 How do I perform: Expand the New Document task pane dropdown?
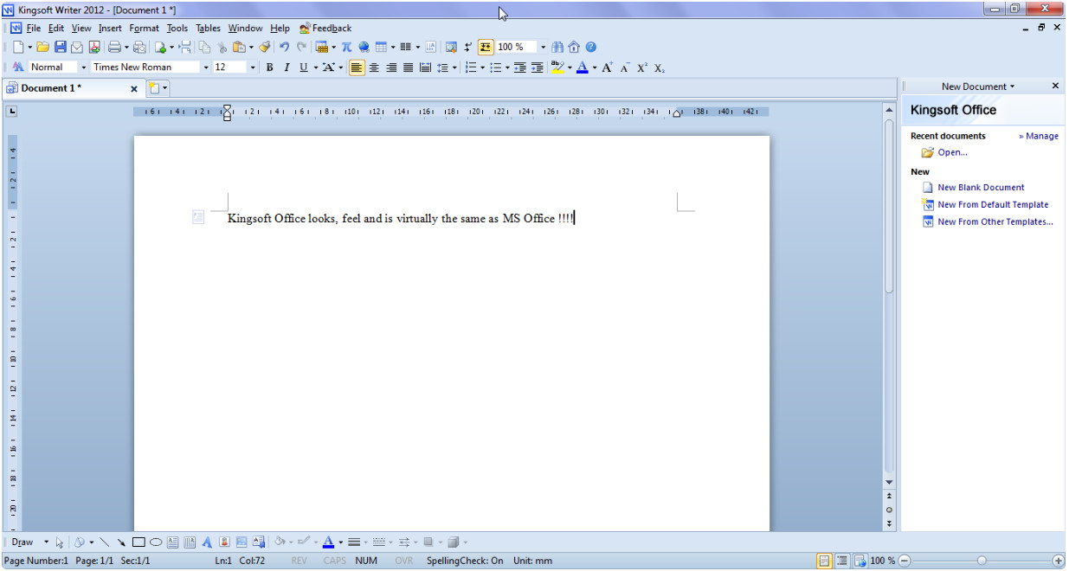[978, 87]
